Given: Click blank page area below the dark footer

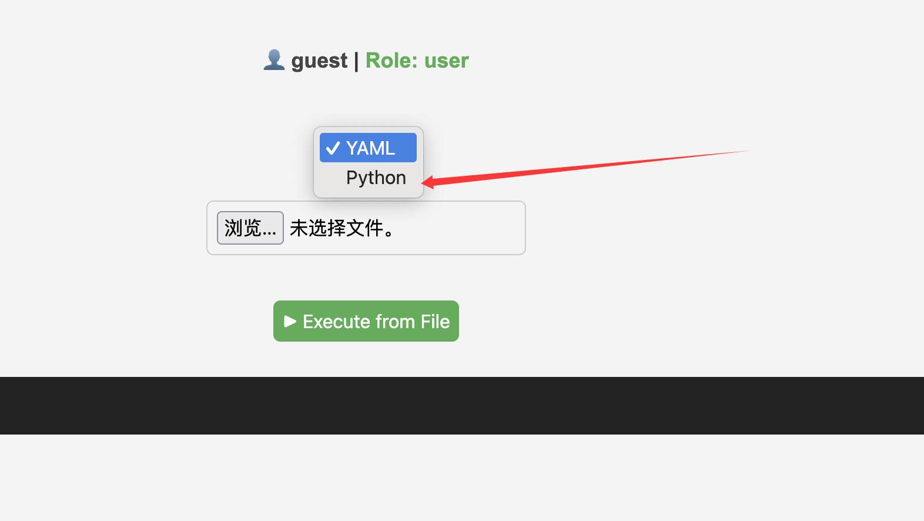Looking at the screenshot, I should (x=462, y=477).
